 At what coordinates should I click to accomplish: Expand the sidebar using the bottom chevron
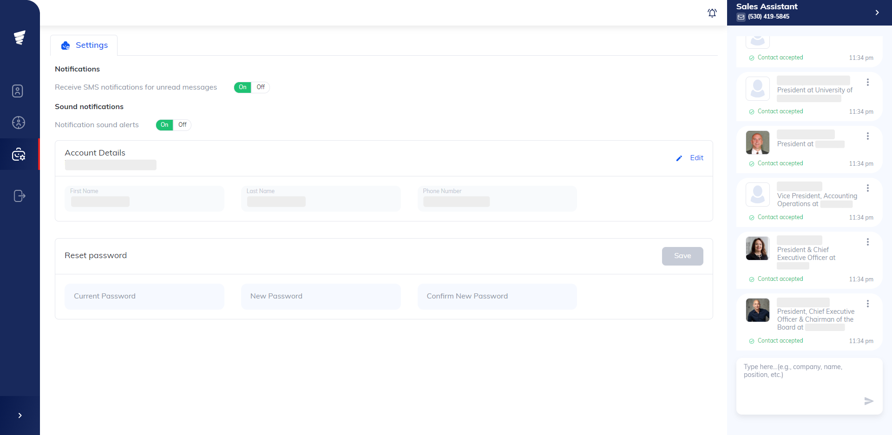click(x=20, y=415)
